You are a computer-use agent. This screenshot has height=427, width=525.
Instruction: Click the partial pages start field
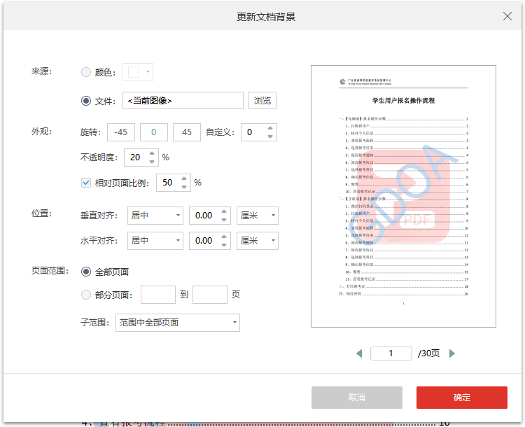point(158,295)
